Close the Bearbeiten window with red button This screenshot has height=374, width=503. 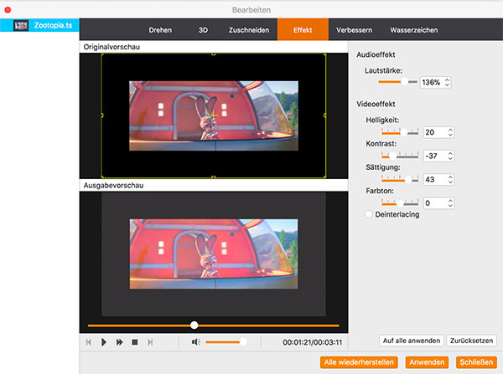(x=8, y=10)
